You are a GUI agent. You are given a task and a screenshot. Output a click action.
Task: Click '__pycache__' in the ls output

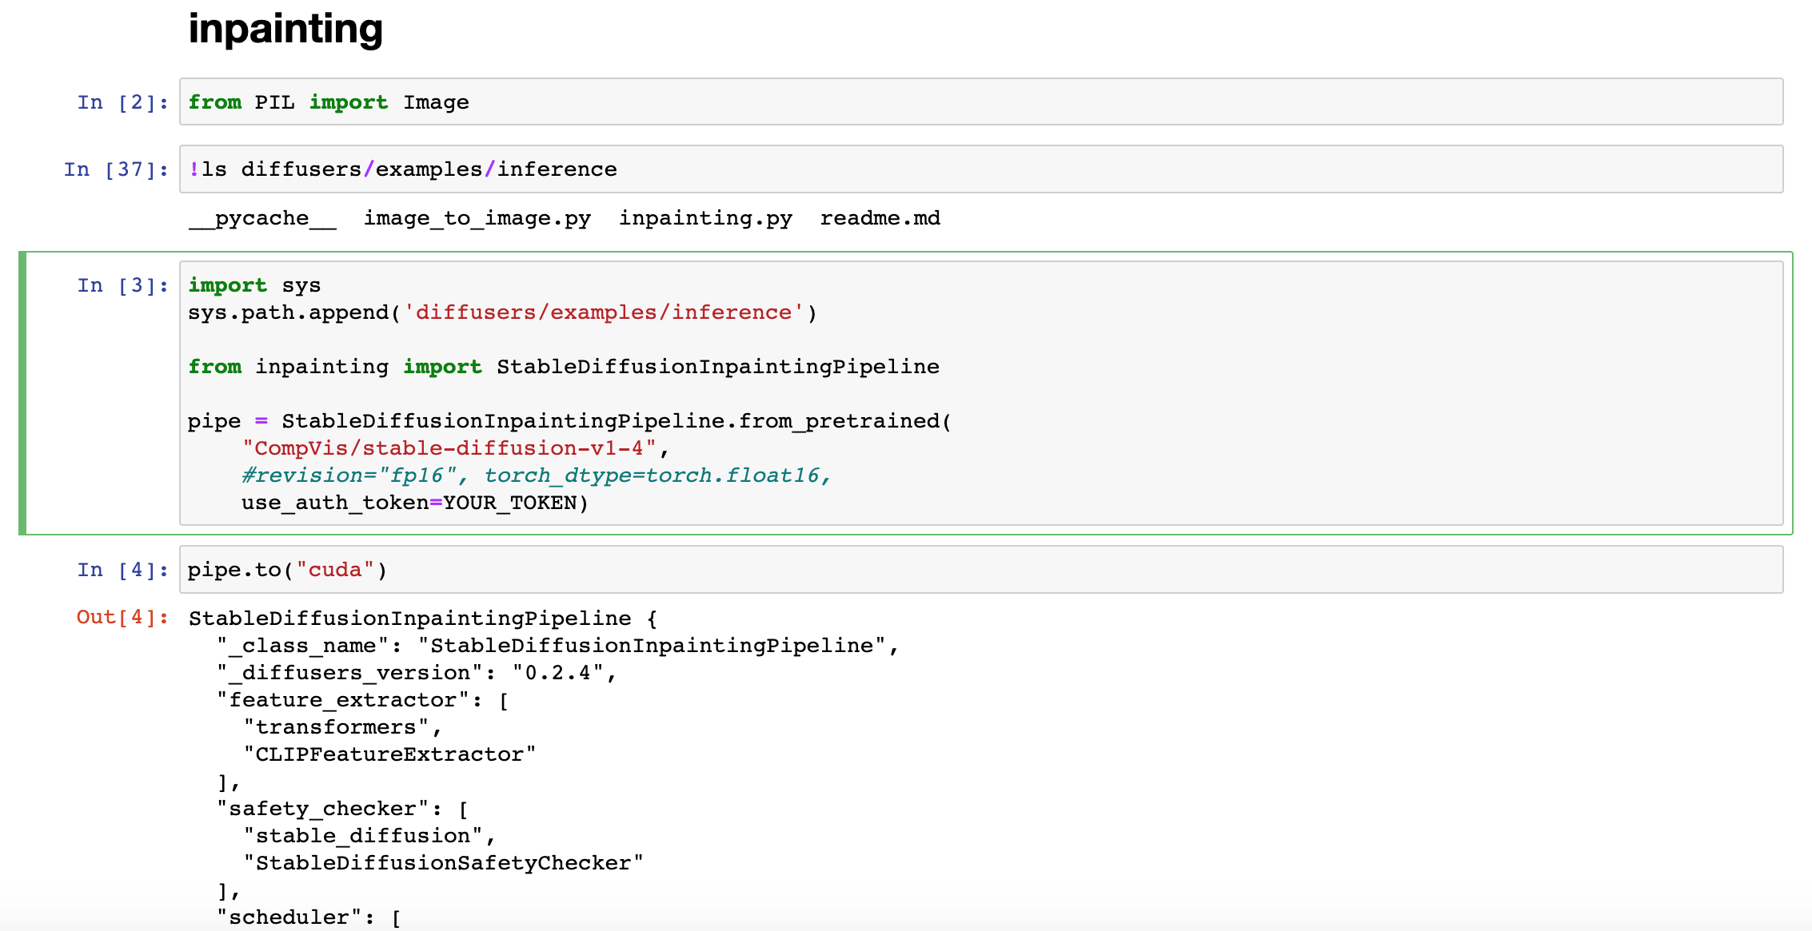coord(262,218)
